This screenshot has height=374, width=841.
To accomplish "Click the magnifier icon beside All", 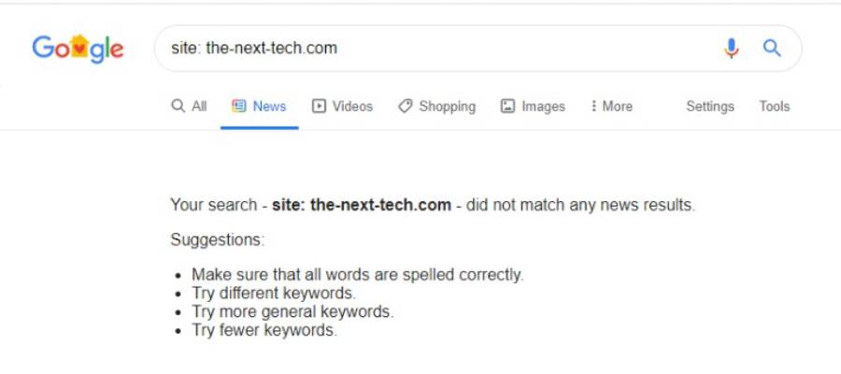I will tap(178, 106).
